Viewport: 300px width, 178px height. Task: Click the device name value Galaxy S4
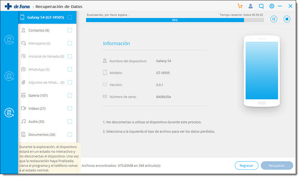click(x=163, y=61)
